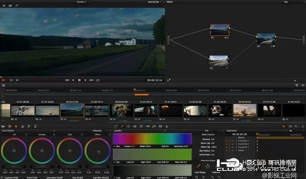
Task: Toggle the Sat qualifier checkbox
Action: [115, 163]
